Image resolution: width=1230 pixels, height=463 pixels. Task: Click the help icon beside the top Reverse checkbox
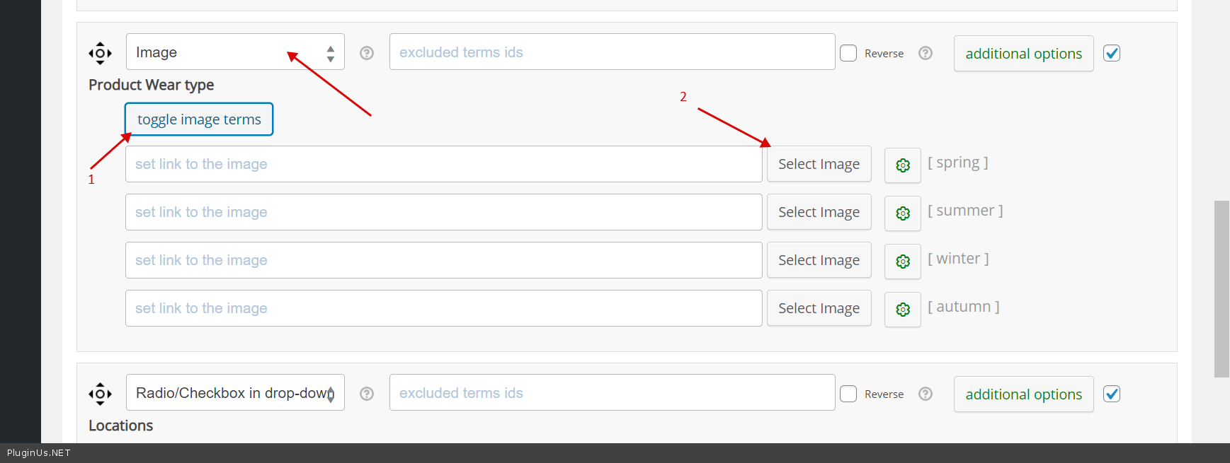coord(926,53)
